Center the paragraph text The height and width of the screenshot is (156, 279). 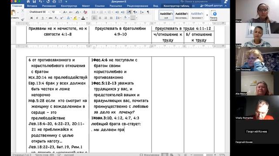(100, 18)
